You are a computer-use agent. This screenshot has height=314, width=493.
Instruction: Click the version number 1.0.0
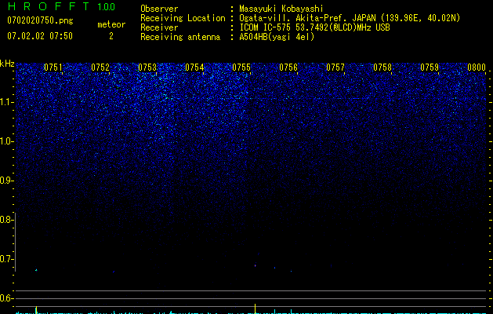(x=107, y=7)
